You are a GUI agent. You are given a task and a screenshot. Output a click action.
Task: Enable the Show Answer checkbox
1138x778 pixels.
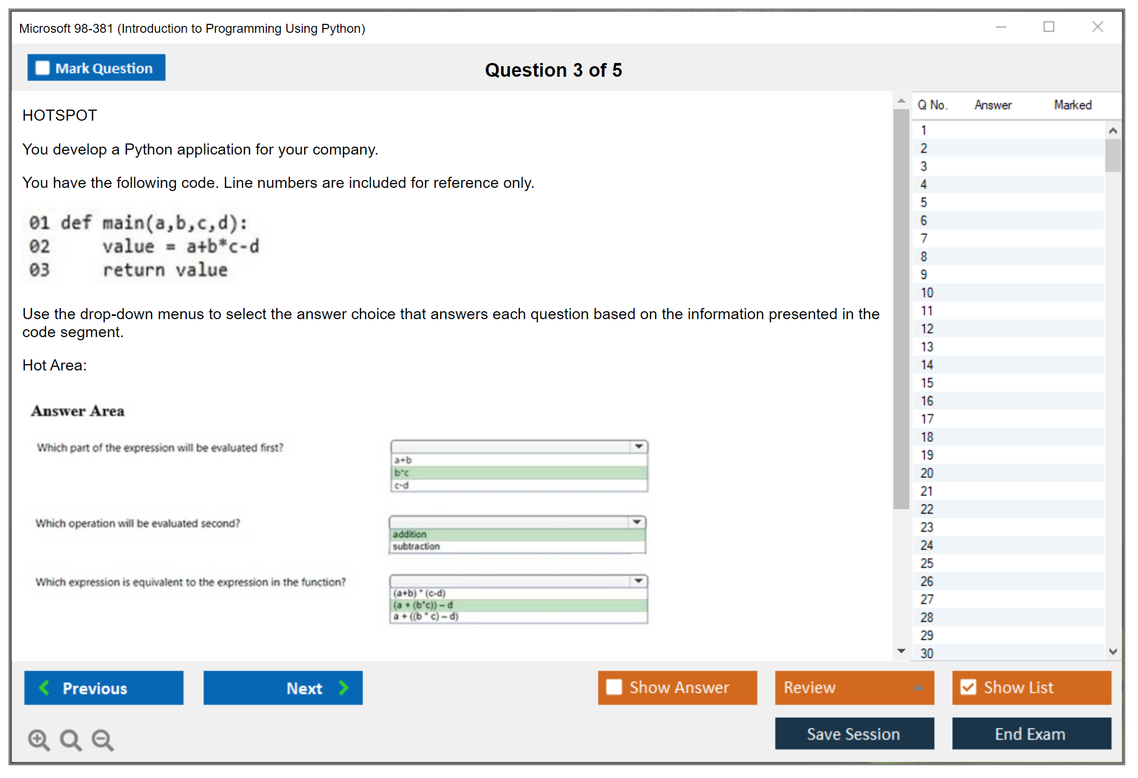coord(614,687)
